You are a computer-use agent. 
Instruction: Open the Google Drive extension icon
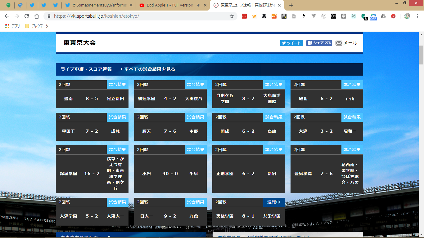(383, 16)
